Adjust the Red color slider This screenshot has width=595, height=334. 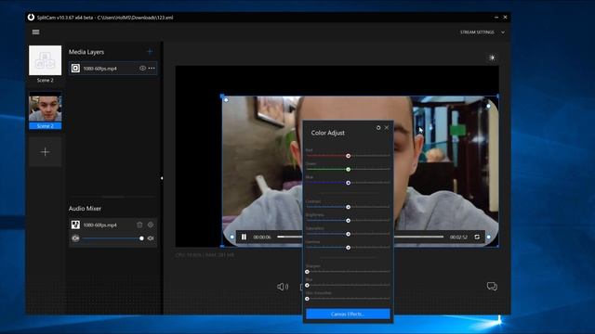348,156
